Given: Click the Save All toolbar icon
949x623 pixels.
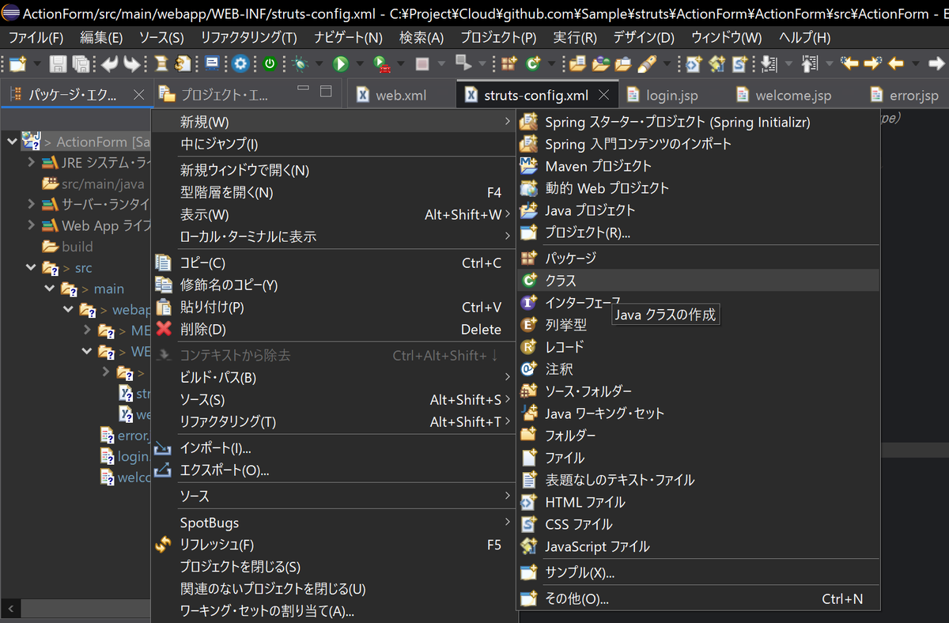Looking at the screenshot, I should [81, 64].
